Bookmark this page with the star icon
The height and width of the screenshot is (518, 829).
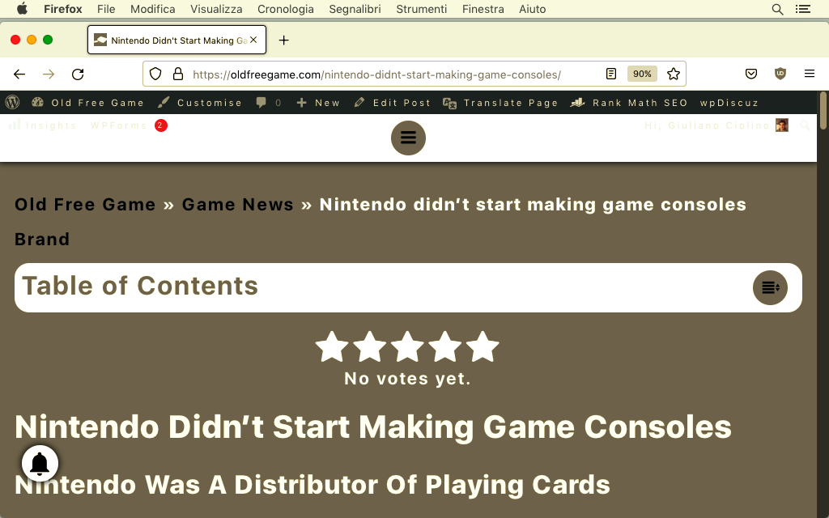coord(673,74)
